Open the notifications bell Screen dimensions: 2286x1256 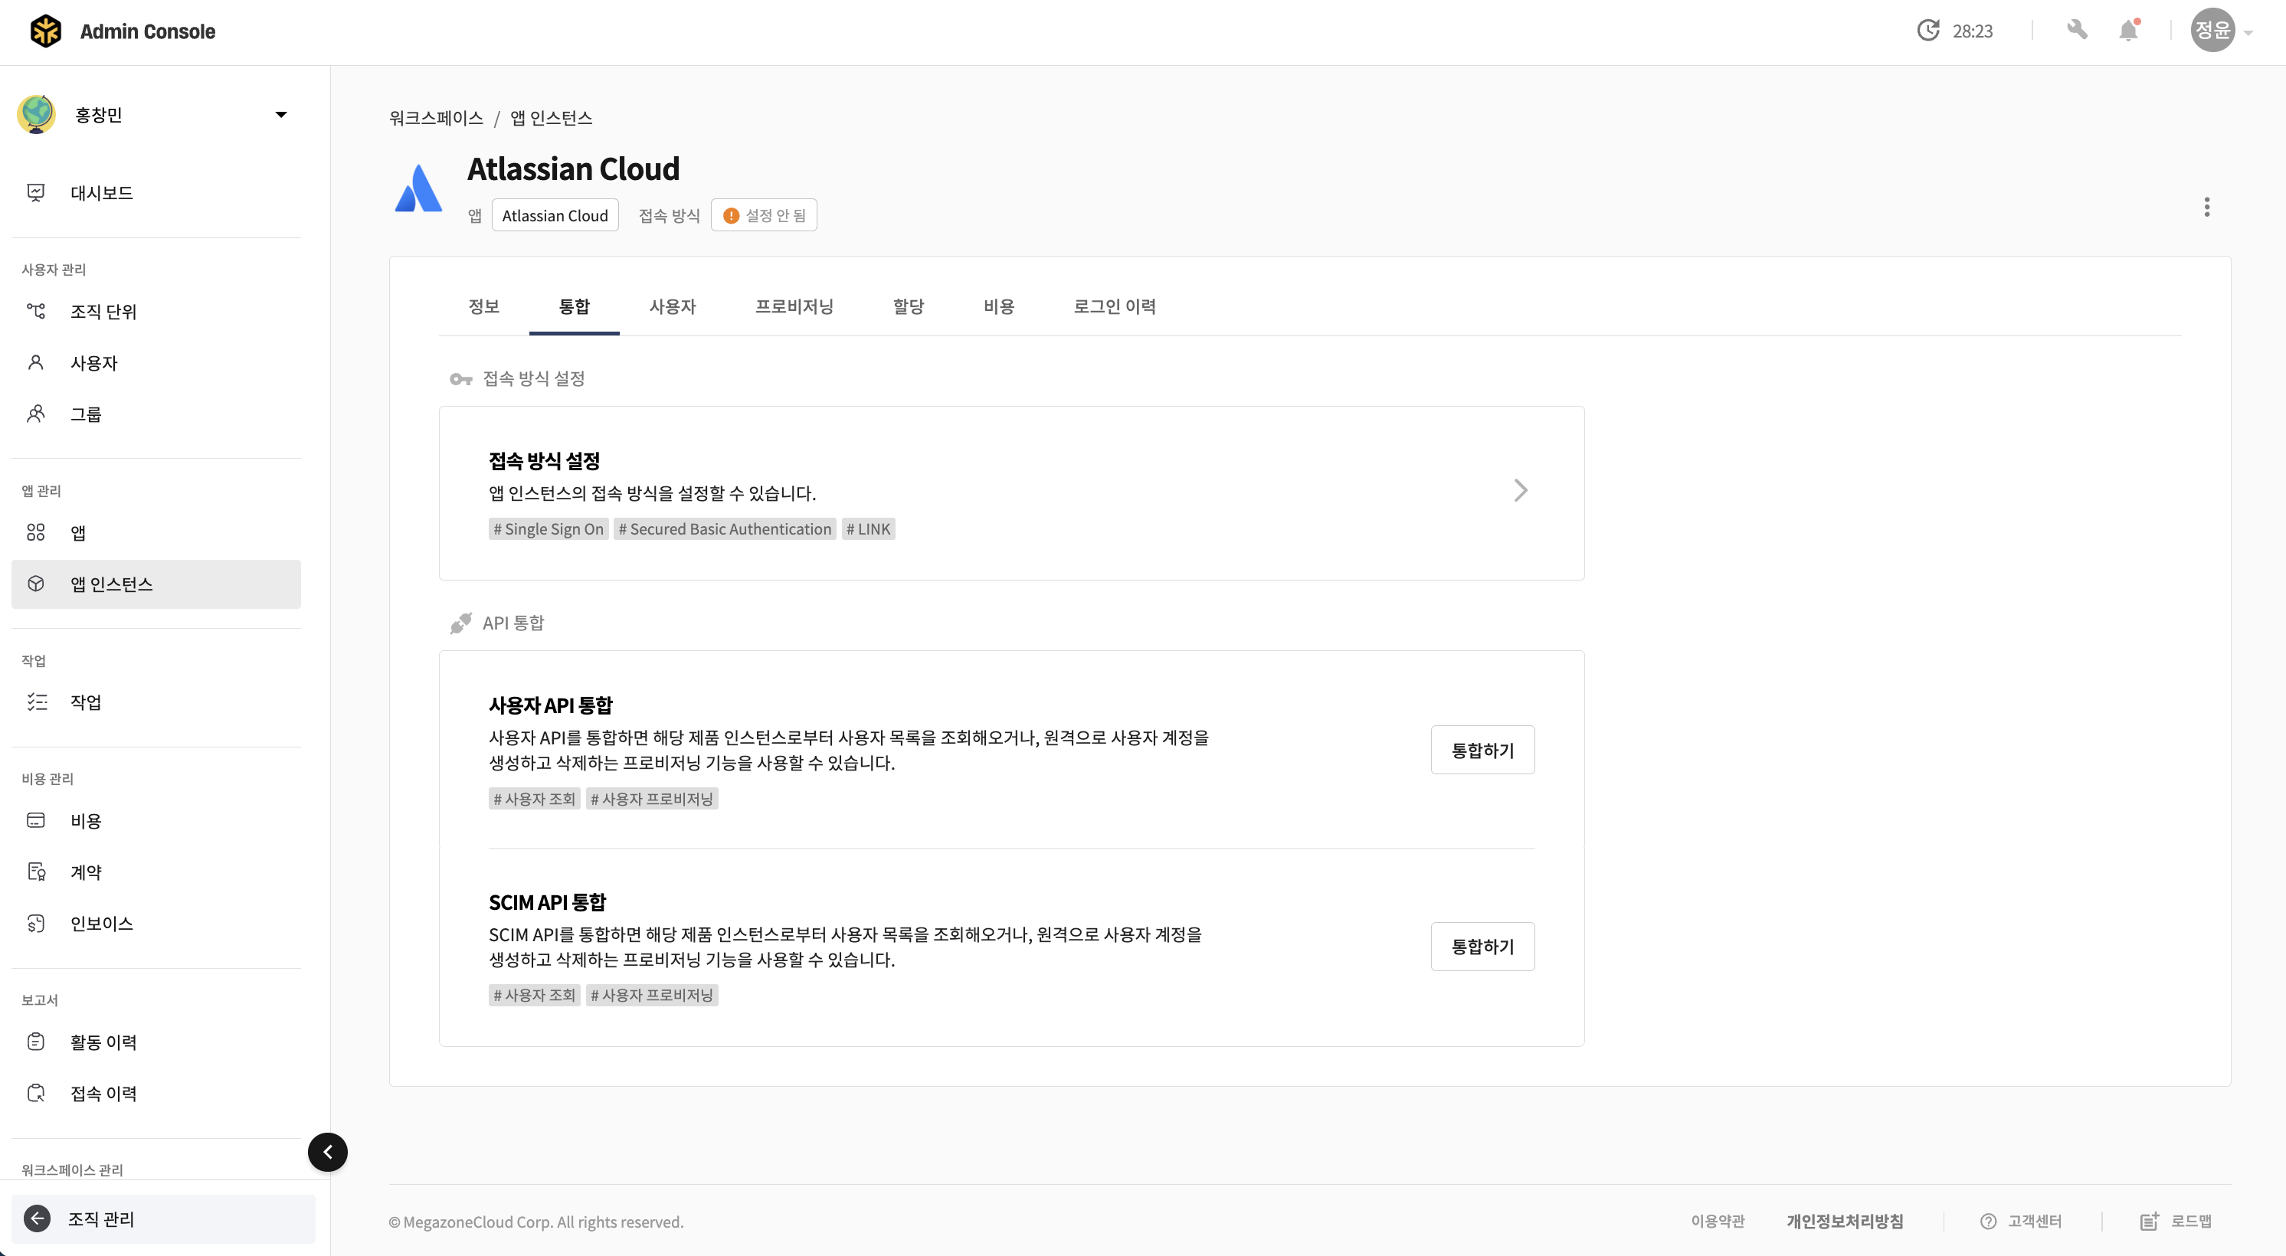tap(2128, 30)
